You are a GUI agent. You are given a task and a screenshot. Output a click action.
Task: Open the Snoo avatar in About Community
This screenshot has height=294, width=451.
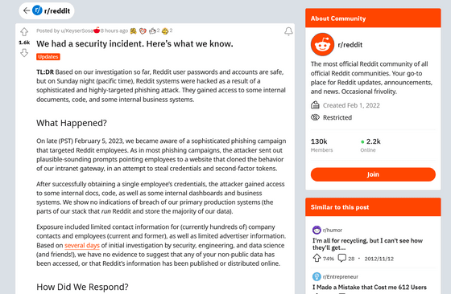pos(322,44)
